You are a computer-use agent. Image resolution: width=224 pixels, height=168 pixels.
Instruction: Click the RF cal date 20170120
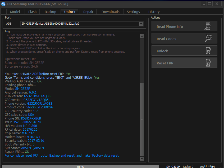30,130
